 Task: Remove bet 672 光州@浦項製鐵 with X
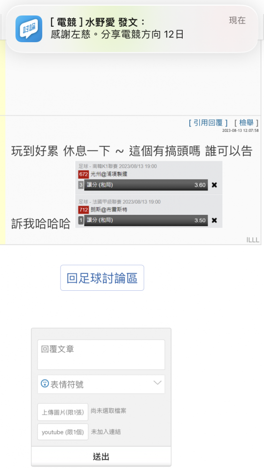tap(214, 185)
